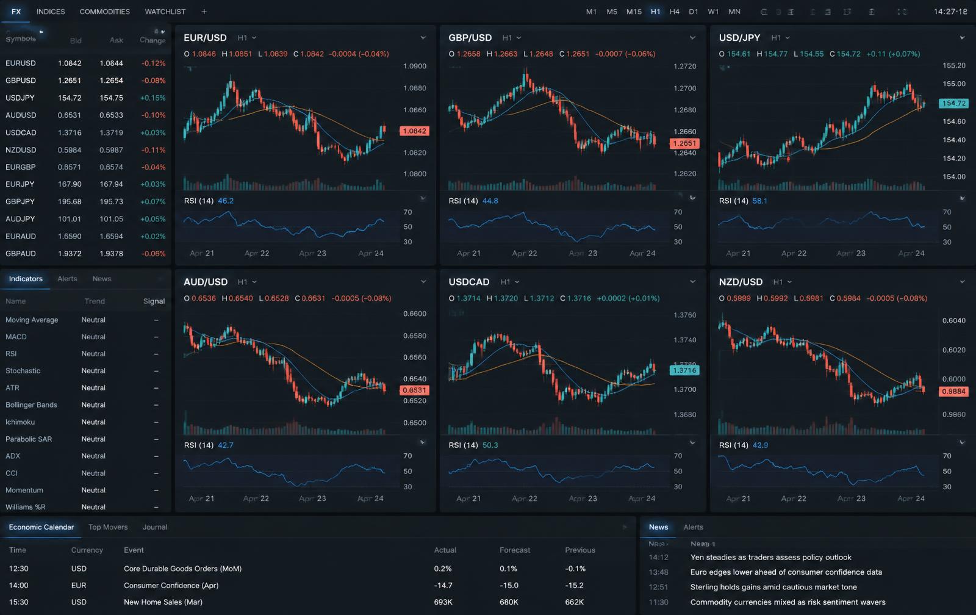The image size is (976, 615).
Task: Click the Ichimoku indicator row
Action: tap(85, 422)
